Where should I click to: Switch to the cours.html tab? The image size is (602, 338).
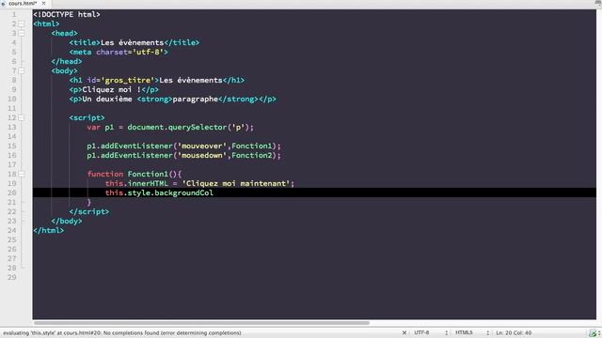[x=23, y=4]
